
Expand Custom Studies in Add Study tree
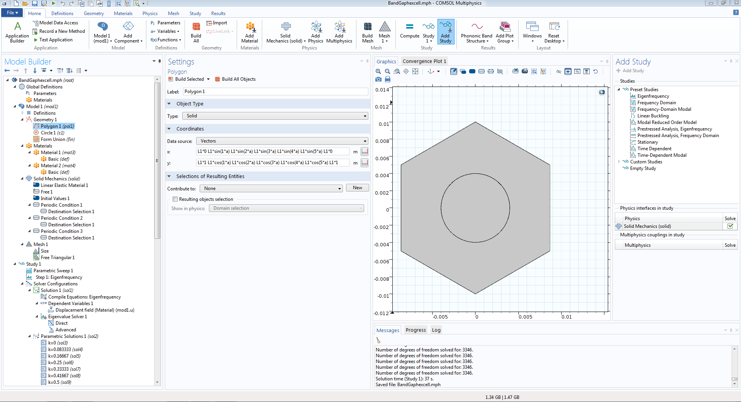pyautogui.click(x=619, y=162)
